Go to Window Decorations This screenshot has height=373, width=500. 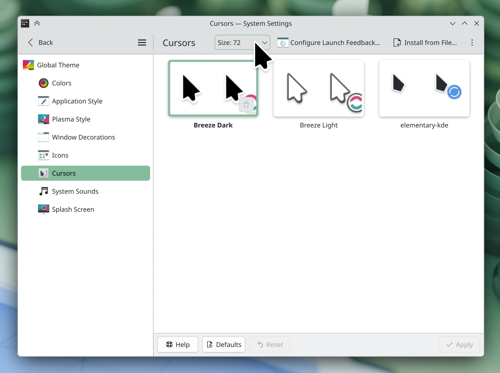pos(83,137)
